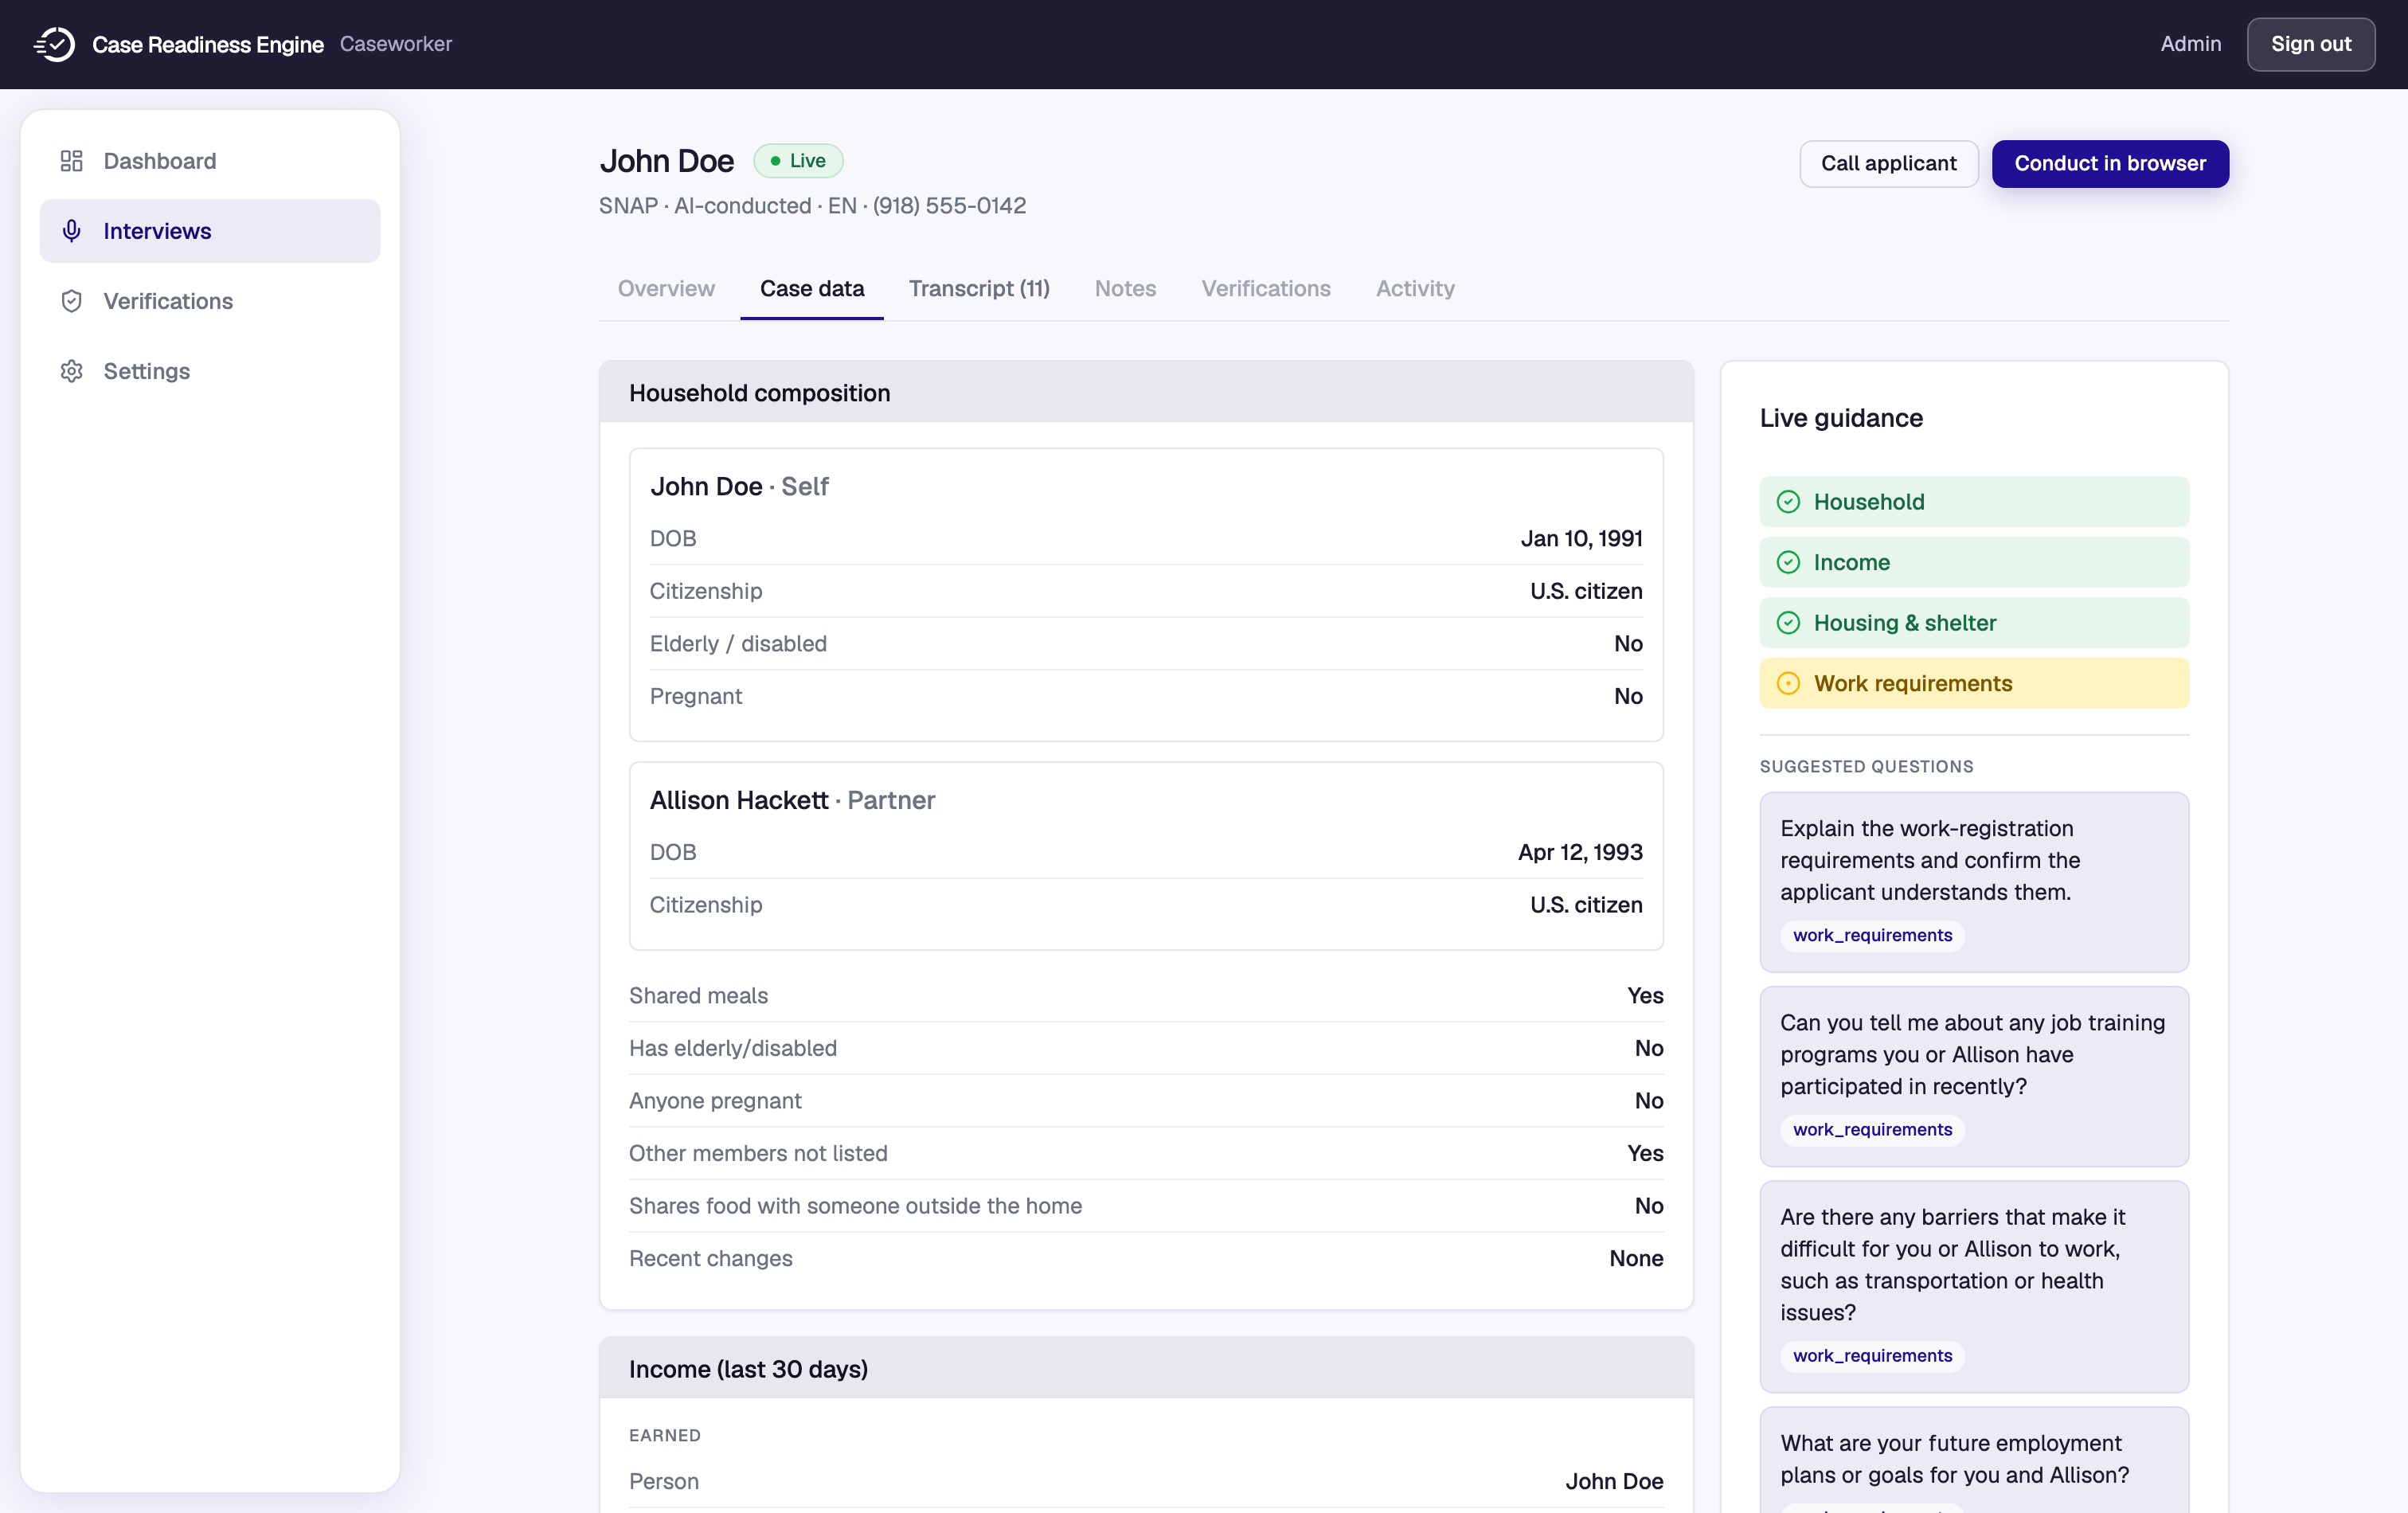2408x1513 pixels.
Task: Click the Has elderly/disabled row label
Action: coord(733,1048)
